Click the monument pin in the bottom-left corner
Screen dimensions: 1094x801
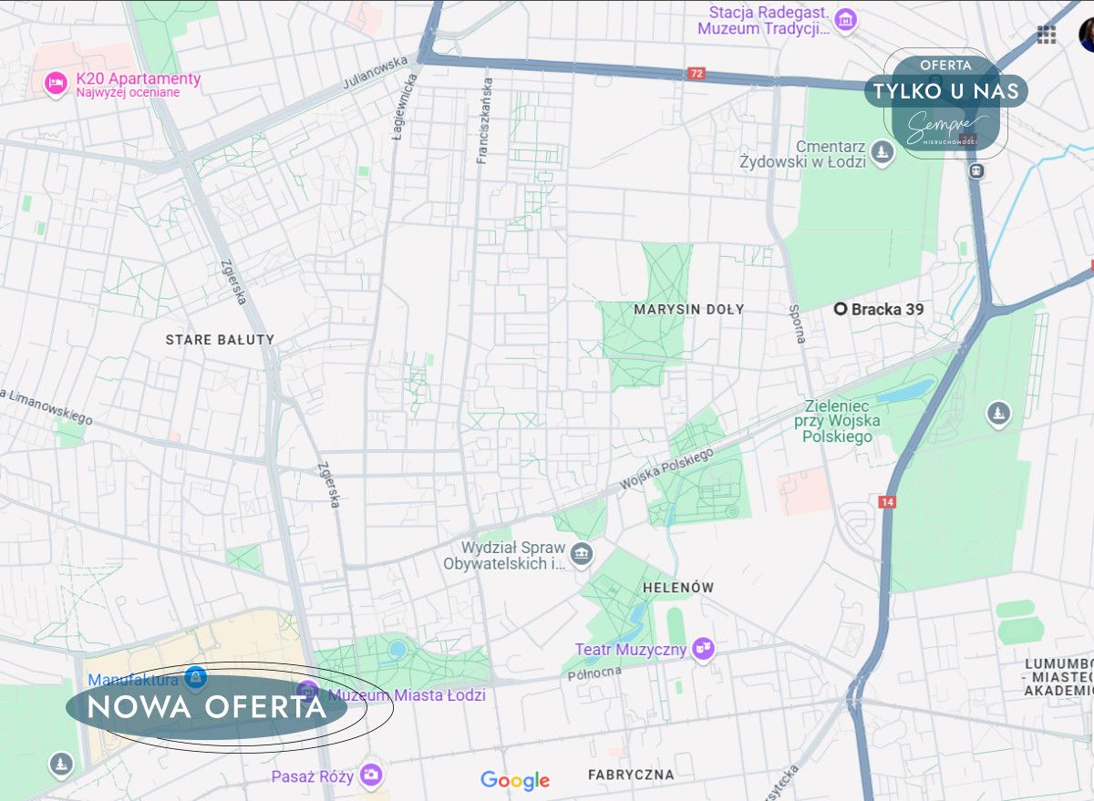[60, 765]
